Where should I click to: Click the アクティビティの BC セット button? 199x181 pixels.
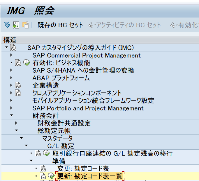click(x=125, y=25)
